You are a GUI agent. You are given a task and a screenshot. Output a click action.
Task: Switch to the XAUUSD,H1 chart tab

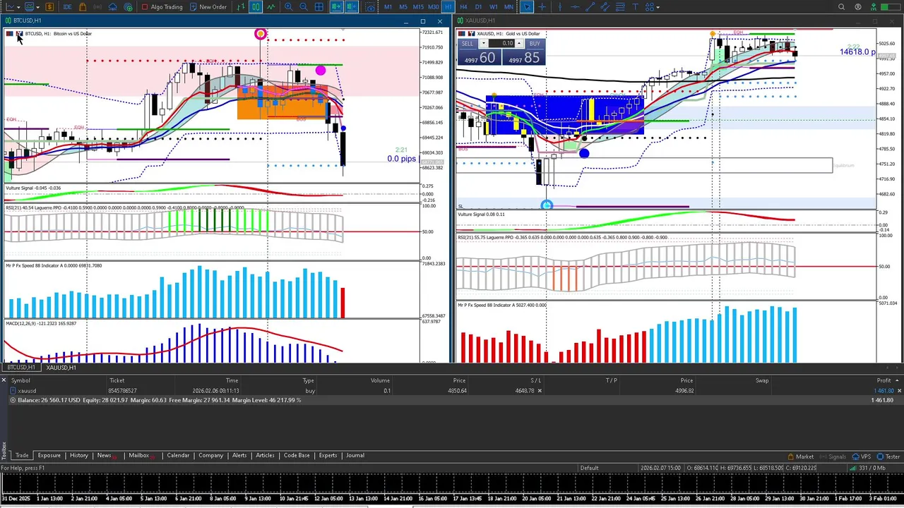(61, 368)
